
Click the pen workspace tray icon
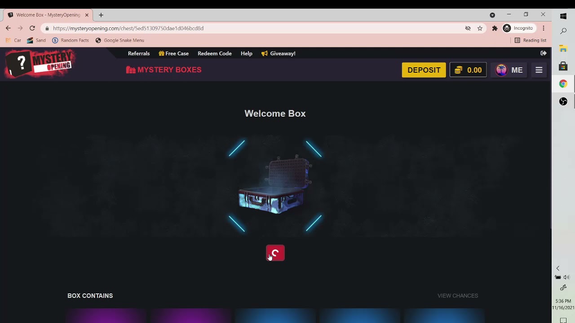[563, 288]
